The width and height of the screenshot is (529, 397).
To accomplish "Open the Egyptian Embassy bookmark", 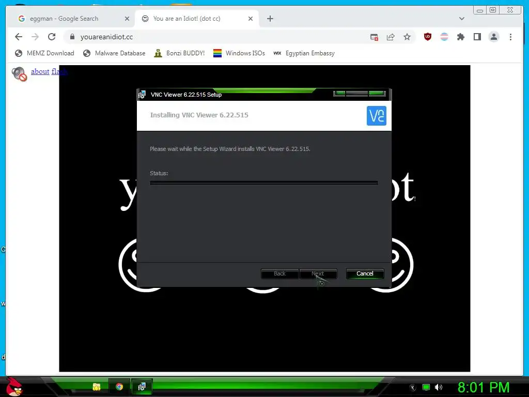I will (304, 53).
